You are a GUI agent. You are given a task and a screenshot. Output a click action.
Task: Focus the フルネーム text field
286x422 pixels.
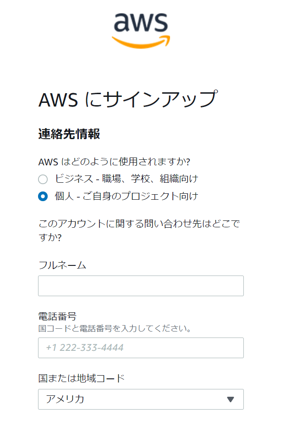pos(141,286)
